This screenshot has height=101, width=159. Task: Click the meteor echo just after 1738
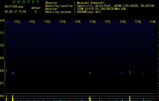(x=130, y=72)
